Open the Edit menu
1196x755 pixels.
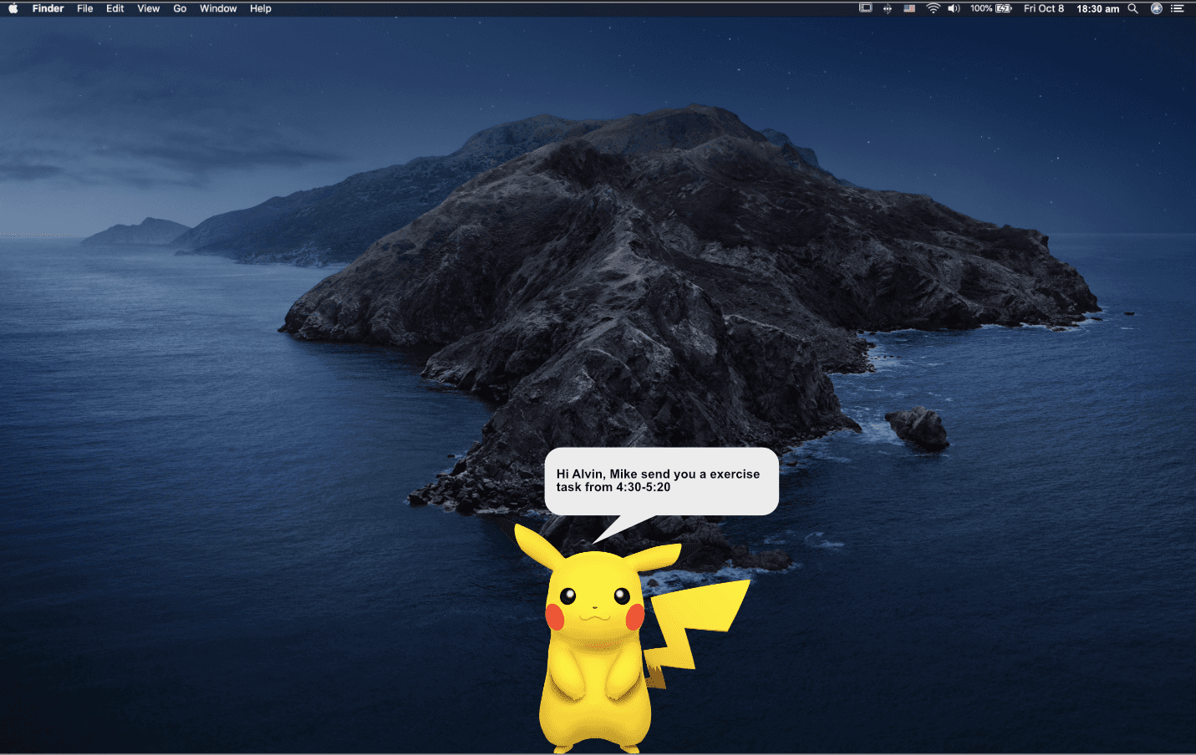click(115, 8)
